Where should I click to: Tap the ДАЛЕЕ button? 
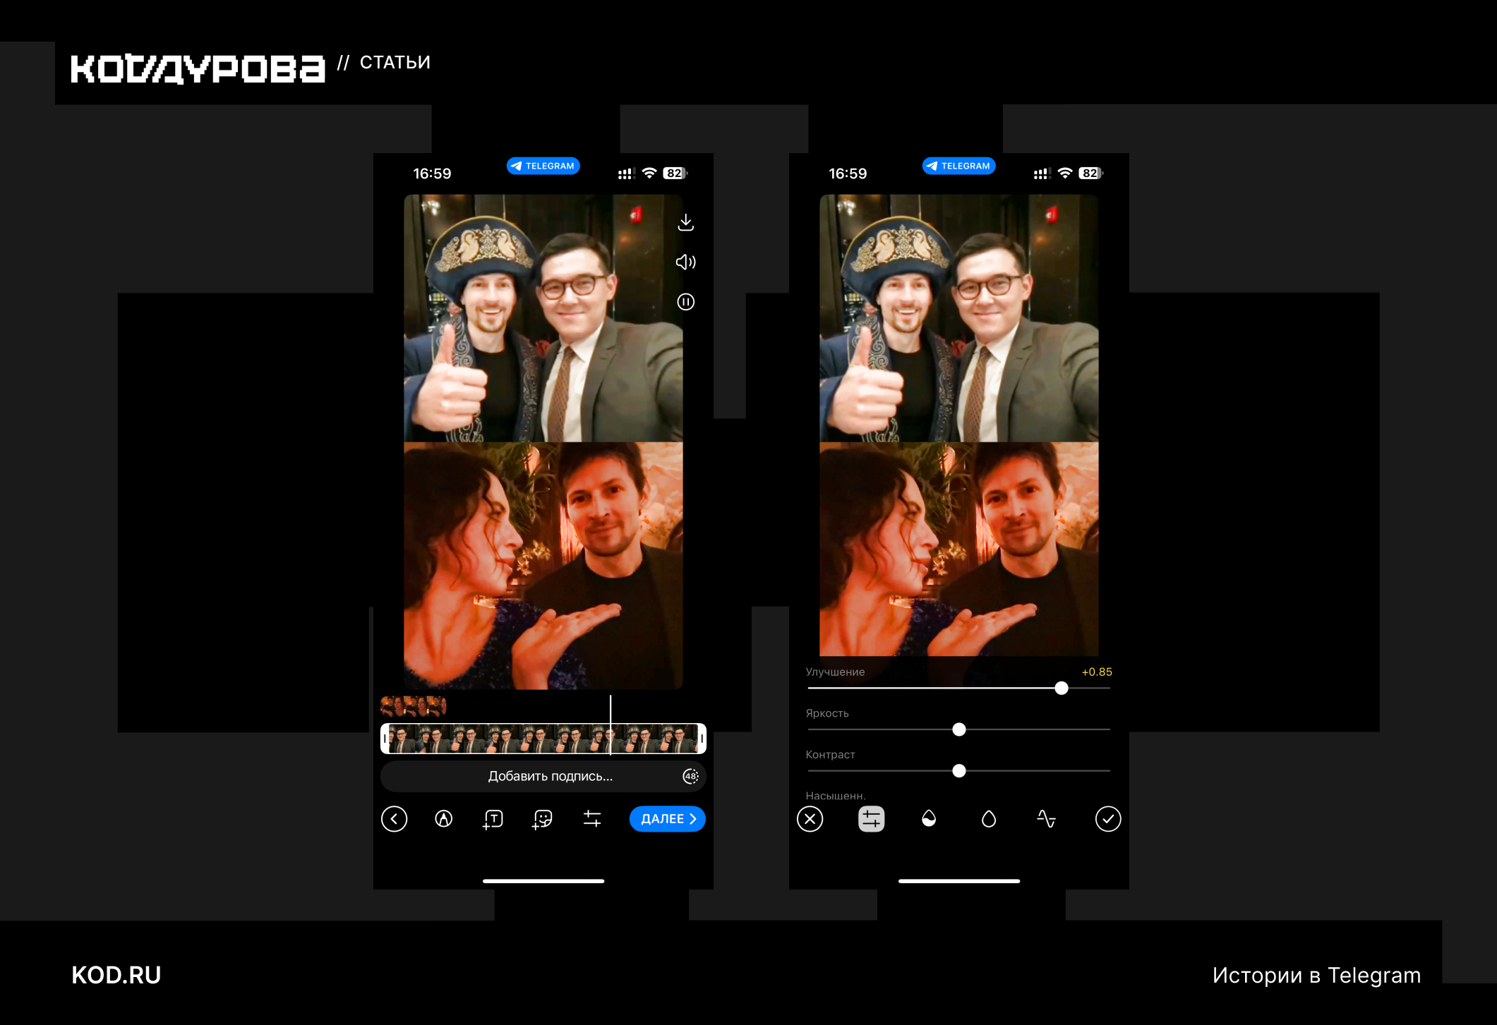667,819
